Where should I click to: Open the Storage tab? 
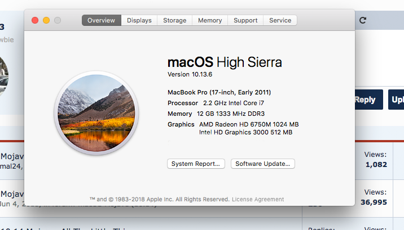click(175, 20)
